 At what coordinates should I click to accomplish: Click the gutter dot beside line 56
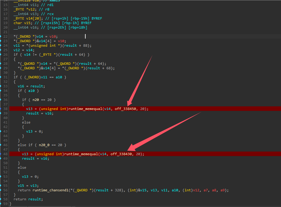(1, 190)
